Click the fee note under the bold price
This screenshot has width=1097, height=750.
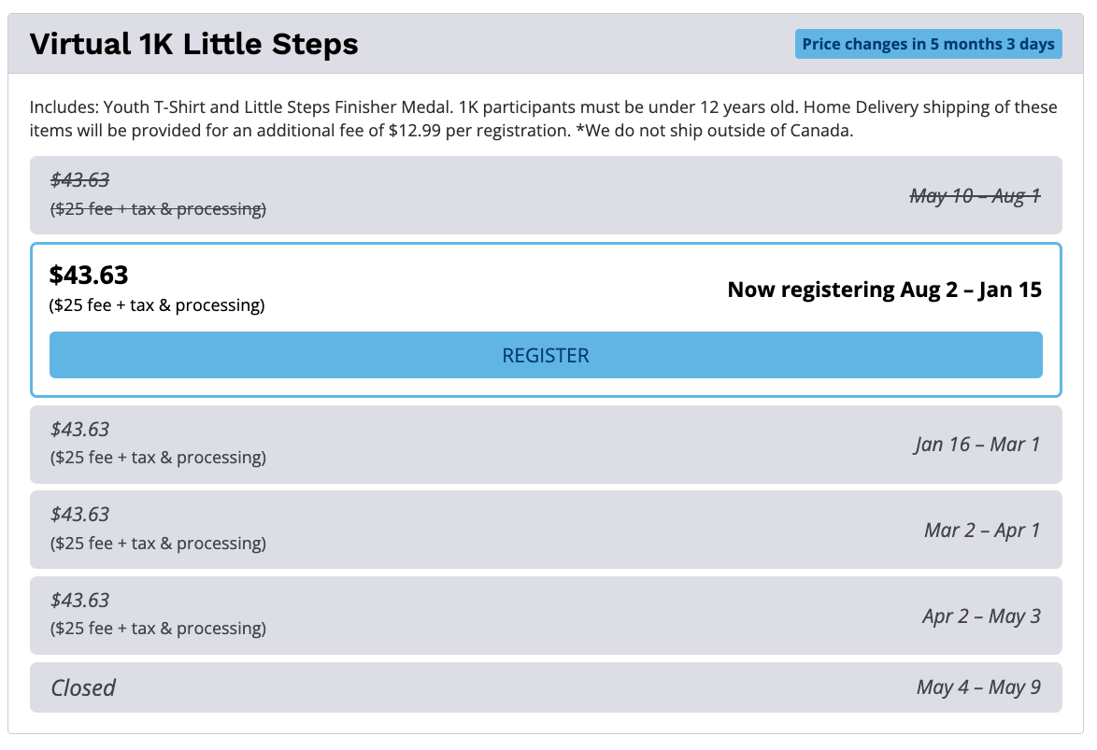click(157, 305)
